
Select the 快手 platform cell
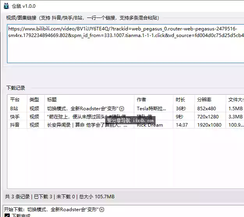15,116
